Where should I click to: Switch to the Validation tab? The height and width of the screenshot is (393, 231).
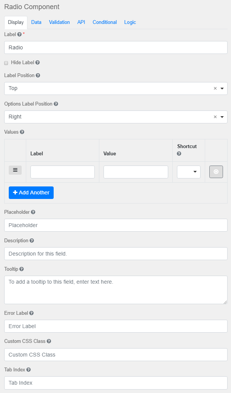coord(59,22)
